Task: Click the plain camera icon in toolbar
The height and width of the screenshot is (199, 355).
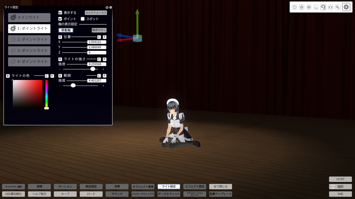Action: click(x=330, y=7)
